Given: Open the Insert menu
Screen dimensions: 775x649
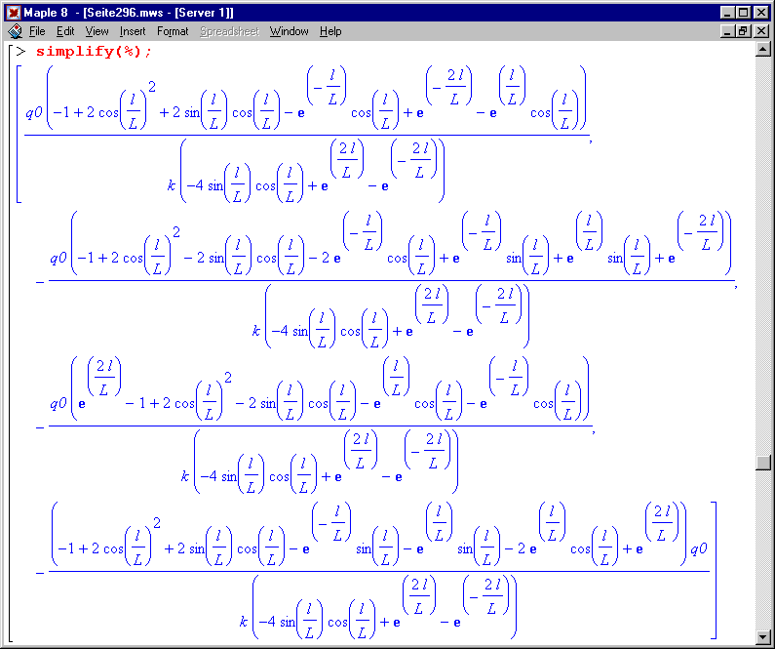Looking at the screenshot, I should click(x=133, y=31).
